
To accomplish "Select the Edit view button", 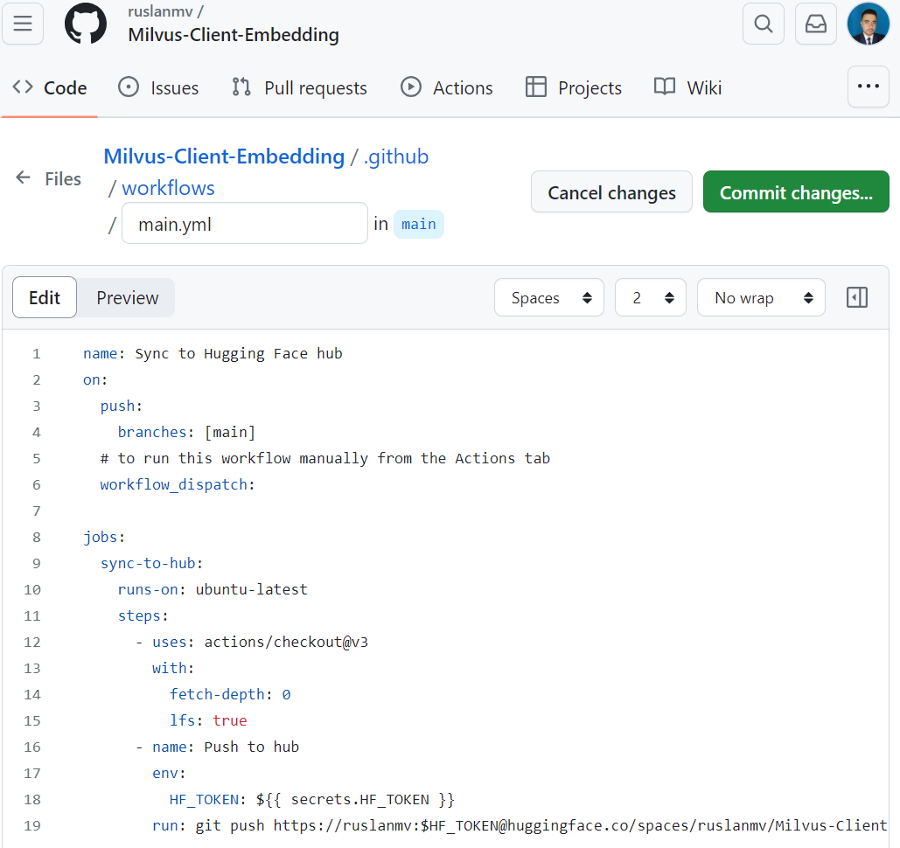I will [45, 298].
